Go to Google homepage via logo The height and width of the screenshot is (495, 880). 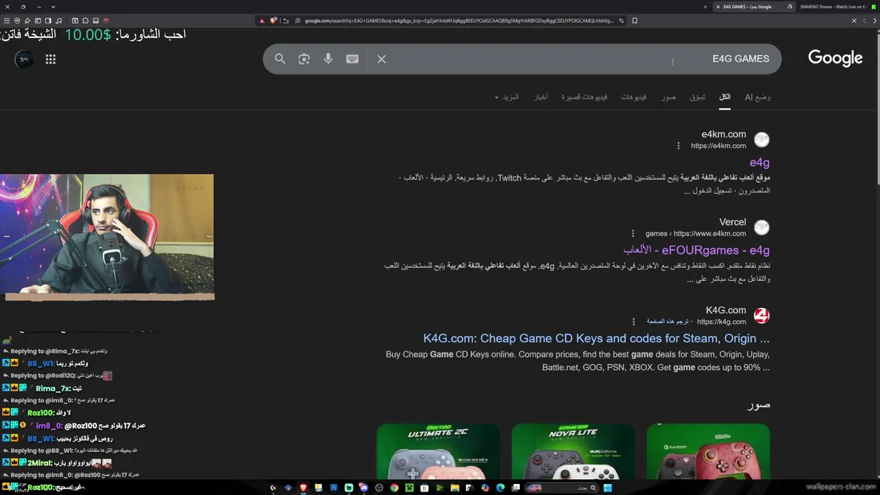click(x=835, y=58)
